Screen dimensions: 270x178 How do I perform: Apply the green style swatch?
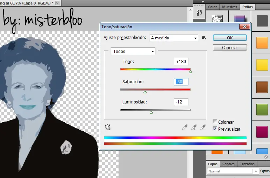tap(262, 110)
